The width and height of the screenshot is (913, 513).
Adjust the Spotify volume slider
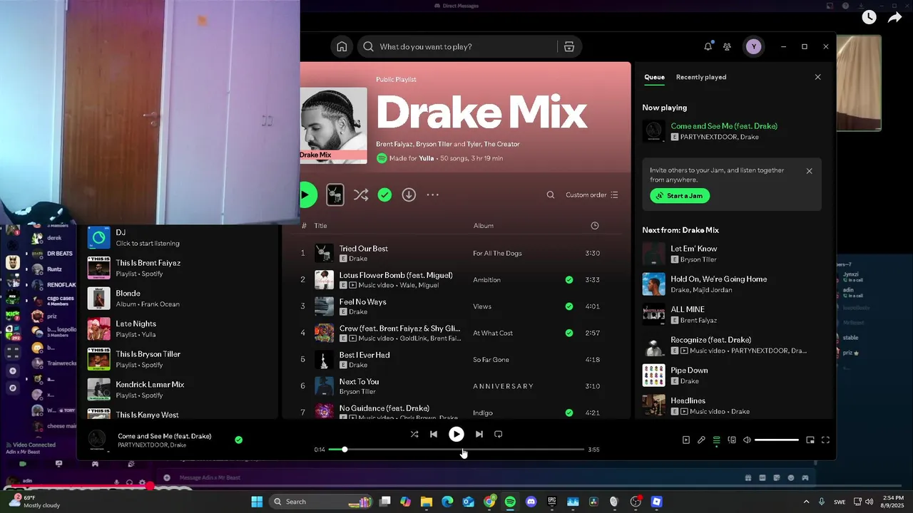click(x=777, y=440)
